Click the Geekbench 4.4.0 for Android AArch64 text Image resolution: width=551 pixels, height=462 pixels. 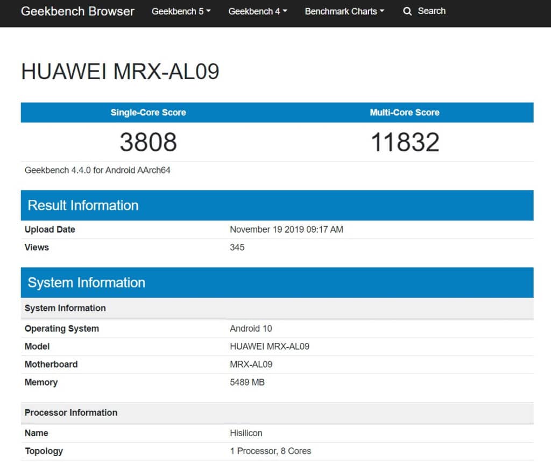point(97,170)
